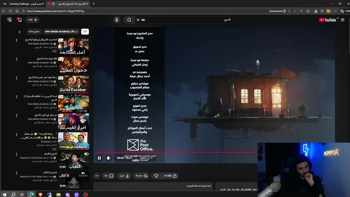
Task: Like the video showing 255 thousand
Action: [170, 176]
